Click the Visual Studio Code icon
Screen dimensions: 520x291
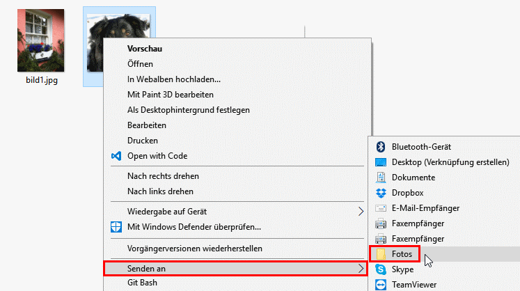(x=116, y=156)
